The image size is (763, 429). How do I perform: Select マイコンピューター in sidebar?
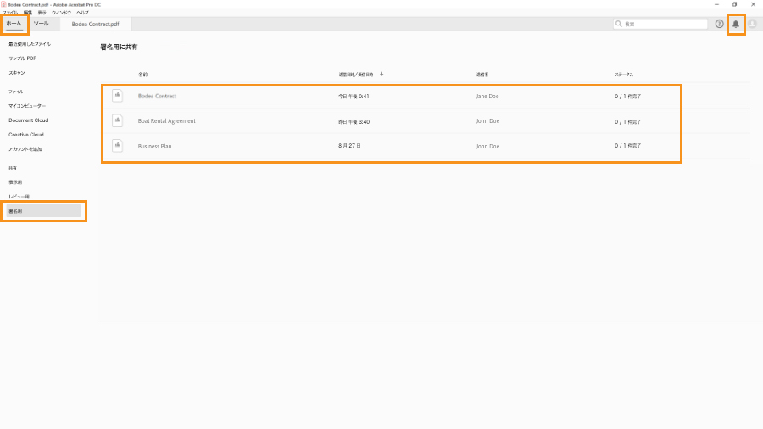[x=27, y=106]
